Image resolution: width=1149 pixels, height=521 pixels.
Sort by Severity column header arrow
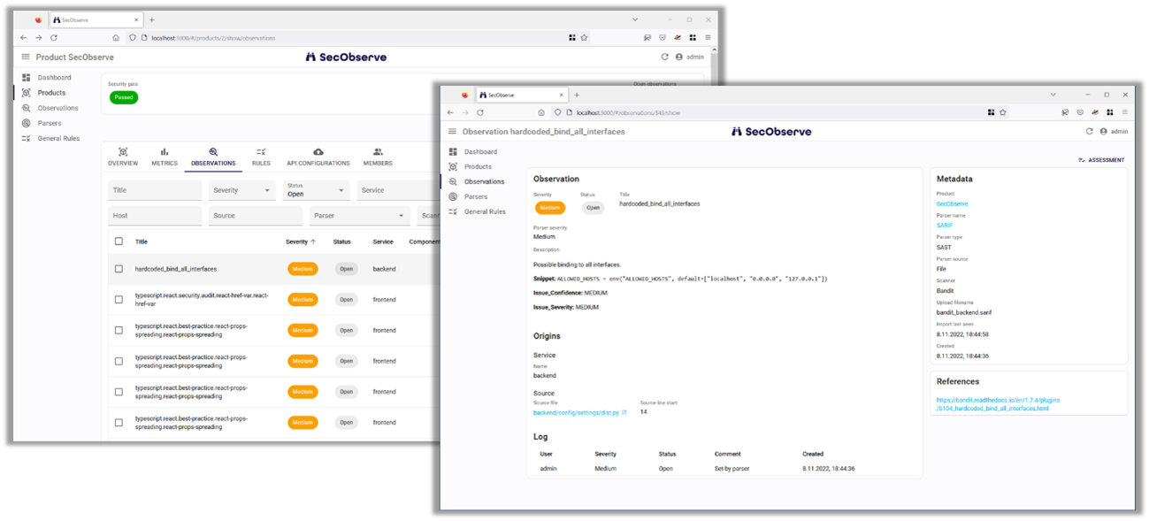(x=313, y=241)
